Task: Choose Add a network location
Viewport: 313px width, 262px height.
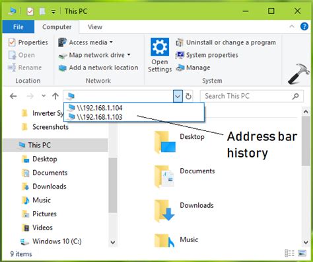Action: point(98,67)
